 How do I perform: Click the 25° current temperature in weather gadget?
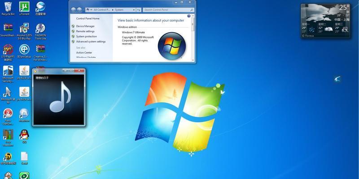coord(344,7)
